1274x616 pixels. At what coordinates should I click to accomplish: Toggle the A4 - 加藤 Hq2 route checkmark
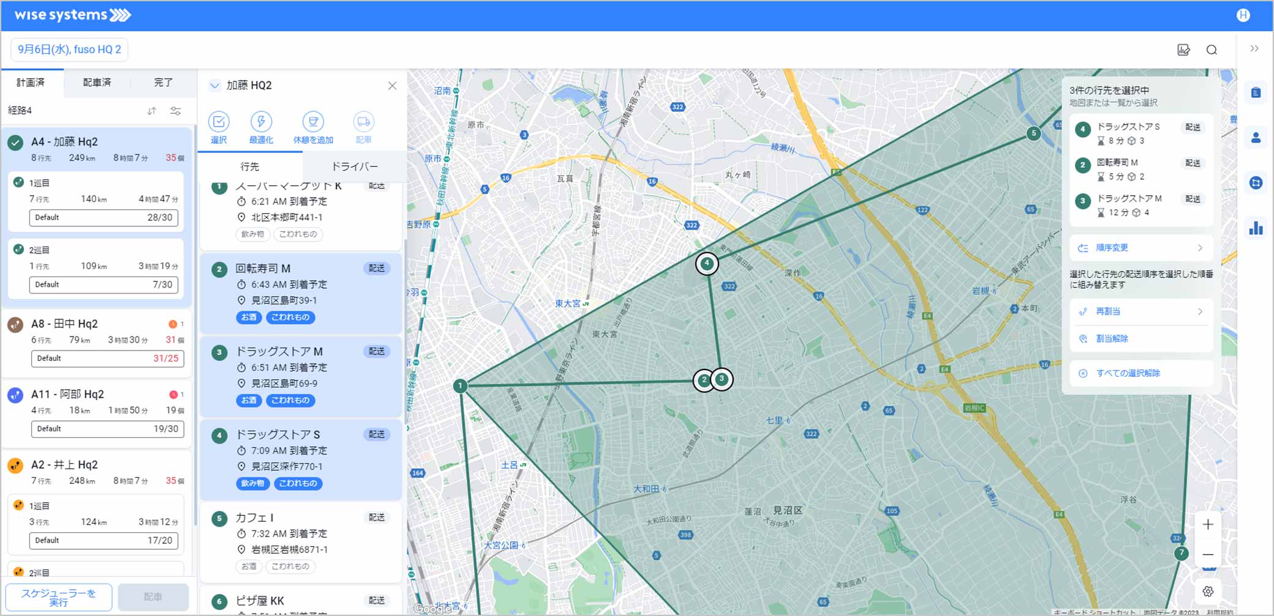point(15,143)
